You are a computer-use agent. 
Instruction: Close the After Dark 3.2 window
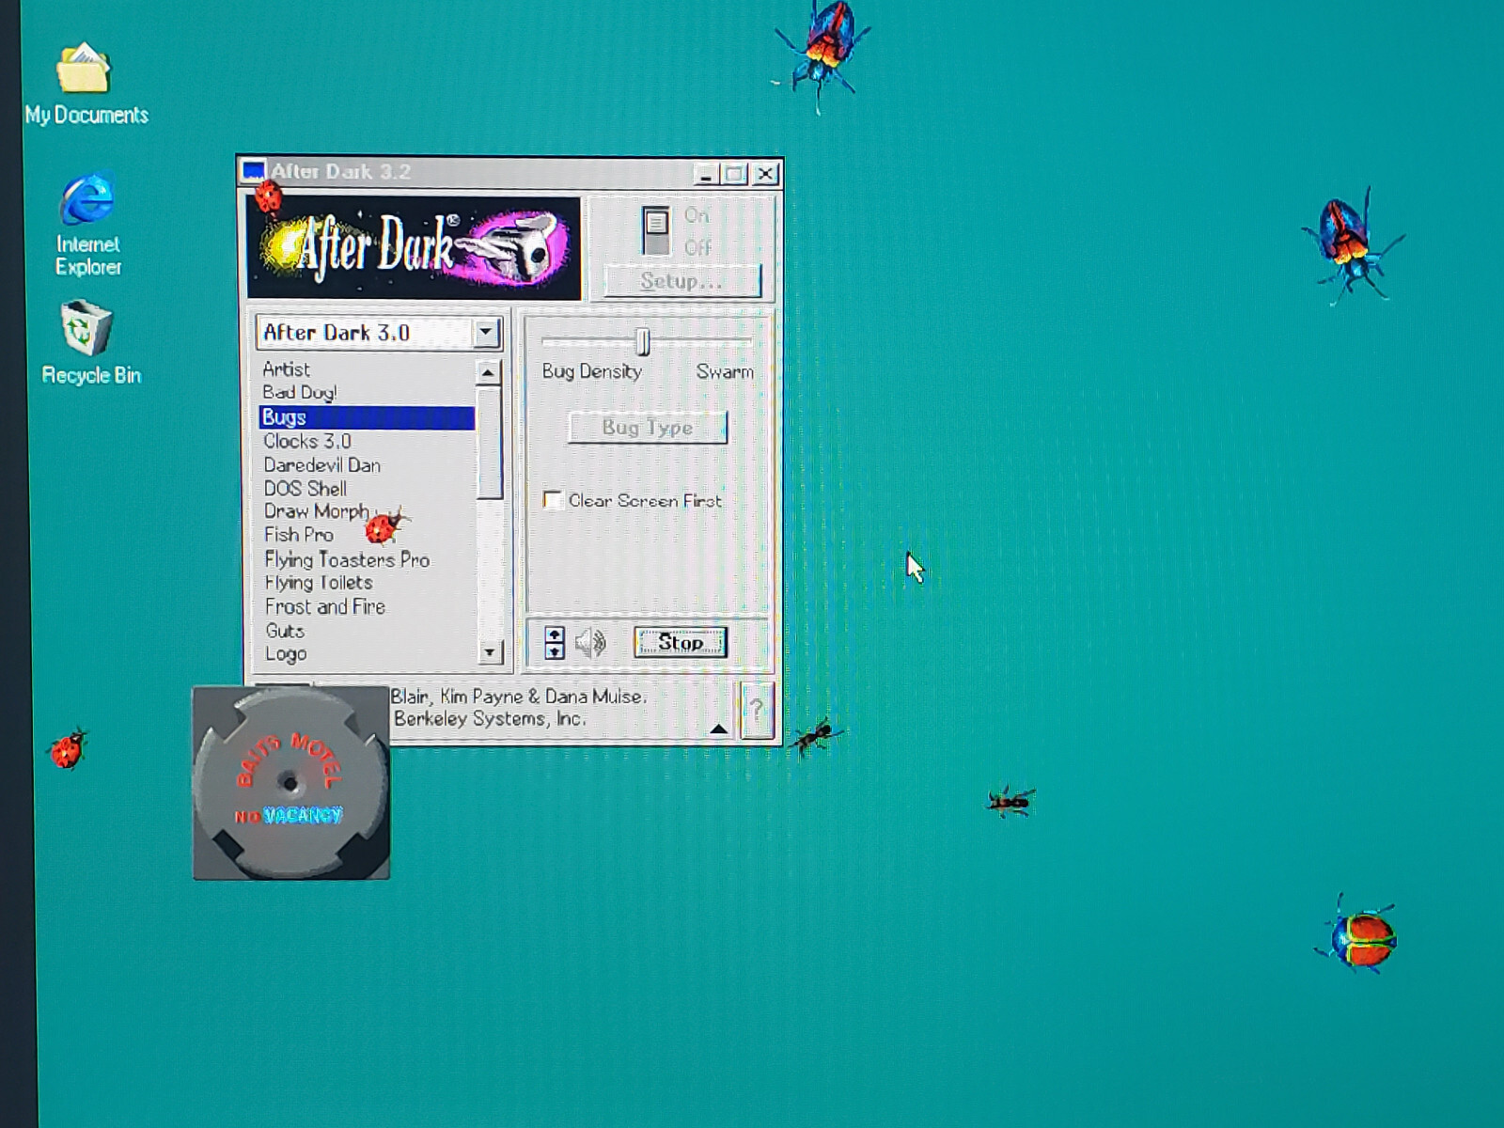[765, 174]
